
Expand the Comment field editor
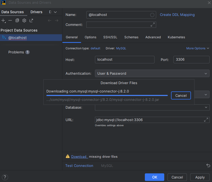tap(152, 25)
